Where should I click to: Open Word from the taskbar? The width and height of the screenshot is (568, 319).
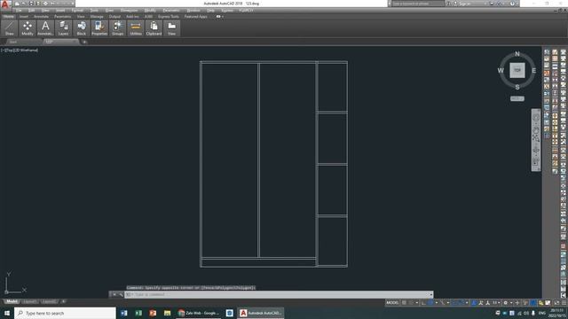pyautogui.click(x=124, y=313)
